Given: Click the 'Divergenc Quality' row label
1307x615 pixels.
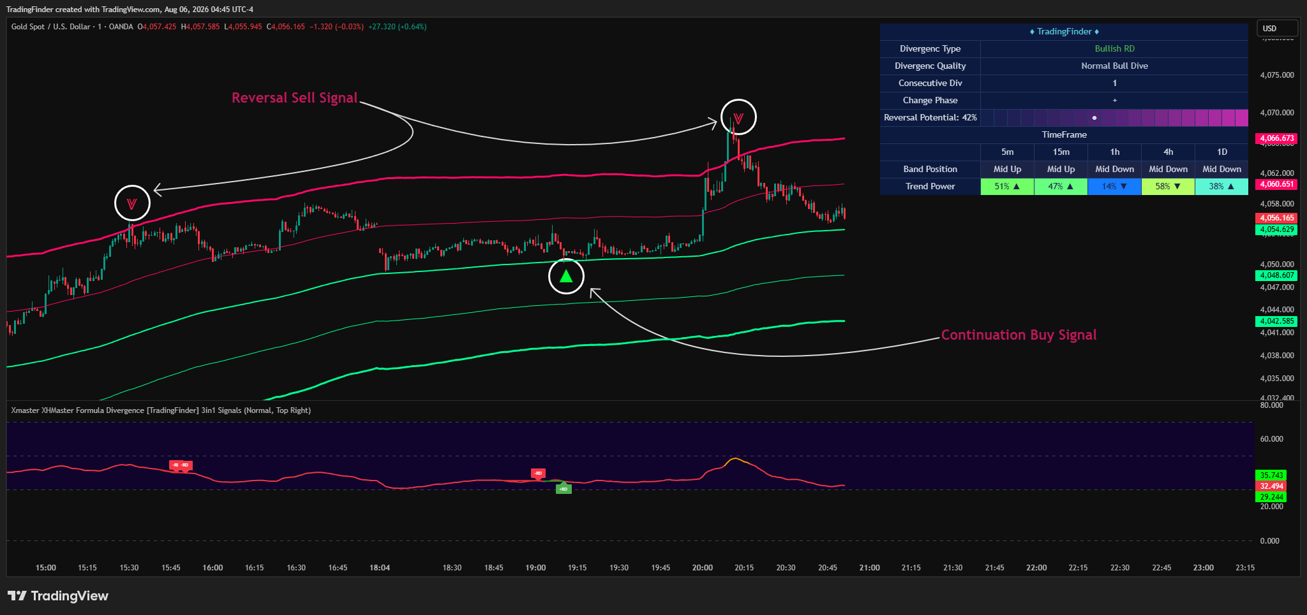Looking at the screenshot, I should pyautogui.click(x=930, y=66).
